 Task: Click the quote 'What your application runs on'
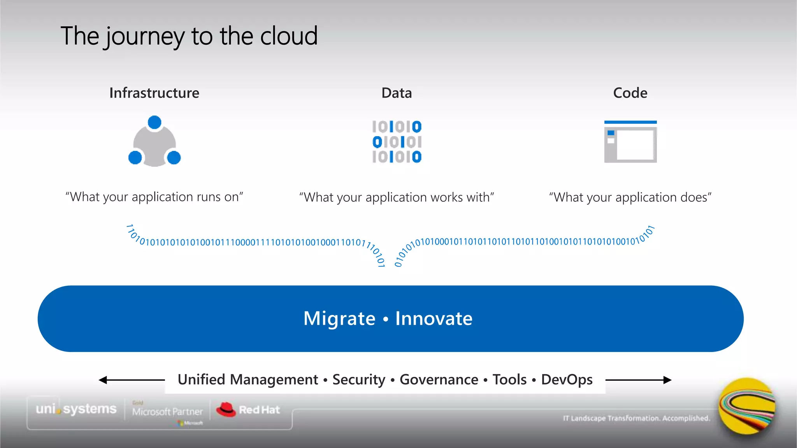(x=154, y=197)
